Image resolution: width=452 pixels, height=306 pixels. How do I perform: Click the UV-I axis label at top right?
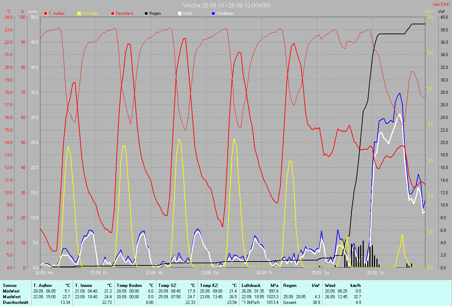[x=429, y=11]
